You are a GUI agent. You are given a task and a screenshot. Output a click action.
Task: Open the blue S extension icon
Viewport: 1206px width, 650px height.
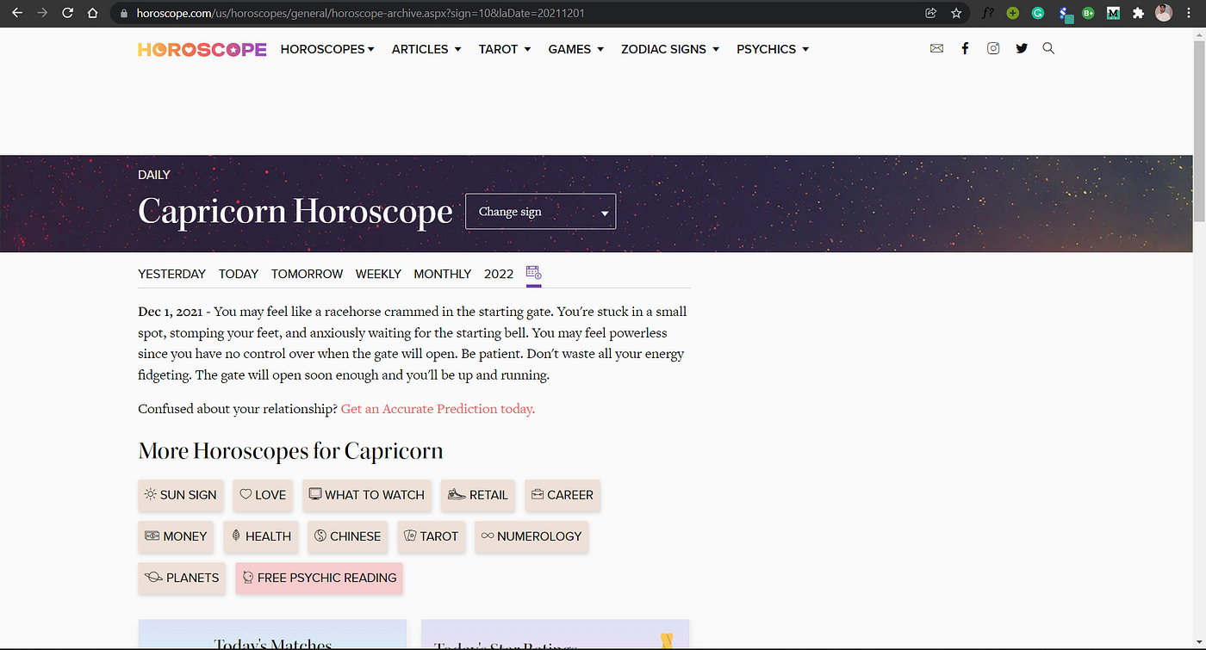[1065, 14]
